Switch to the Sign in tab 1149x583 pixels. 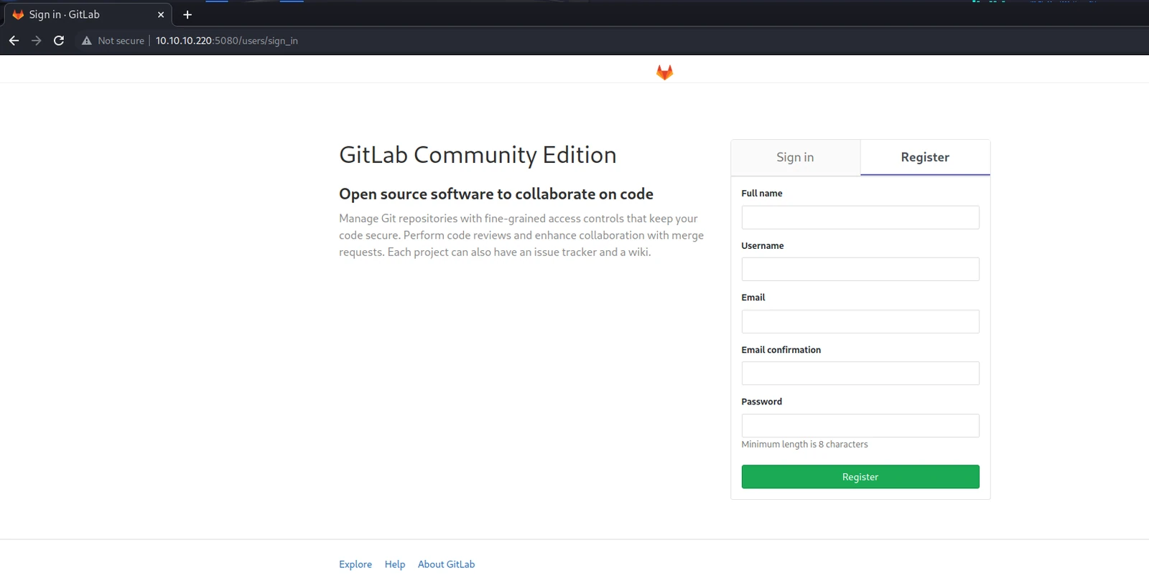(x=795, y=157)
